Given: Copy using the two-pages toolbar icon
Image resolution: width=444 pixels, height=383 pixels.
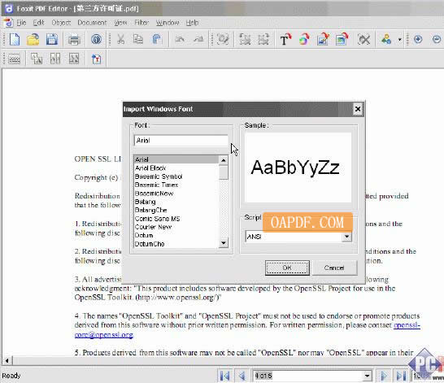Looking at the screenshot, I should [138, 39].
